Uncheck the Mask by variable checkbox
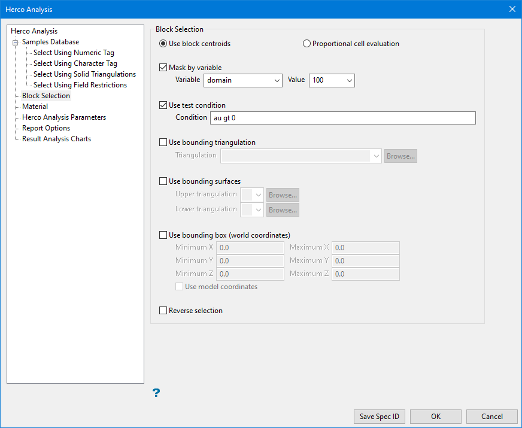522x428 pixels. click(x=163, y=68)
